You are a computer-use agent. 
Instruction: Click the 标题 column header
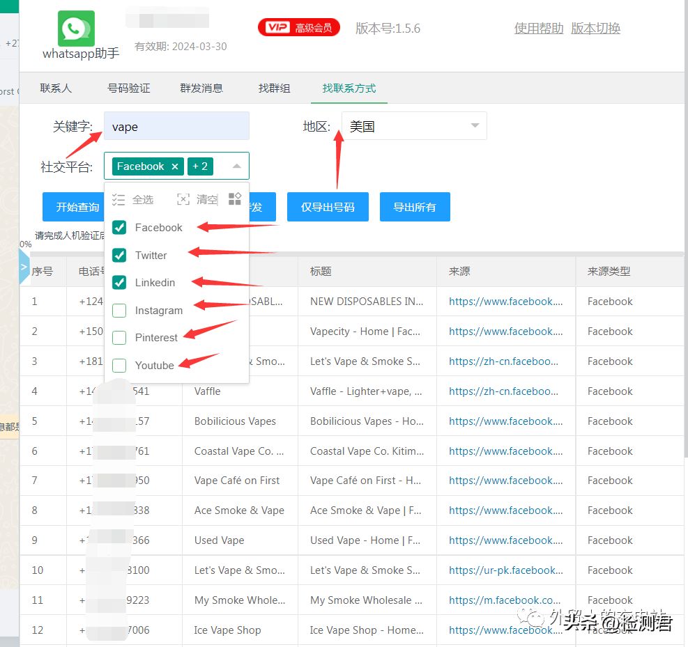(321, 272)
